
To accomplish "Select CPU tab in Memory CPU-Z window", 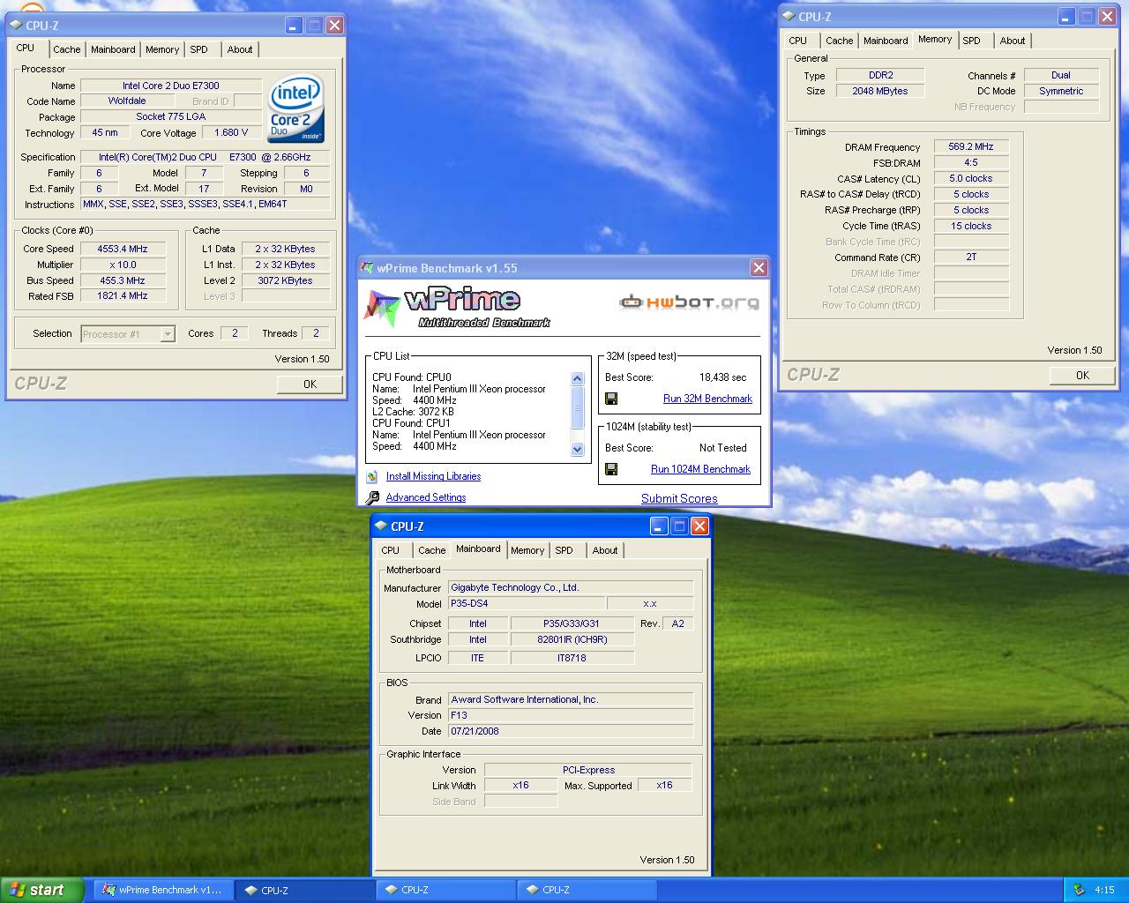I will point(797,41).
